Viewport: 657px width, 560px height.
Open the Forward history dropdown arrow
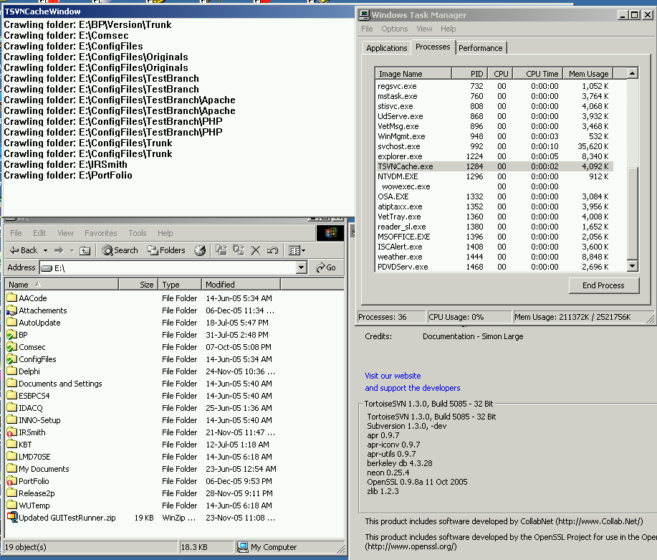pyautogui.click(x=72, y=250)
